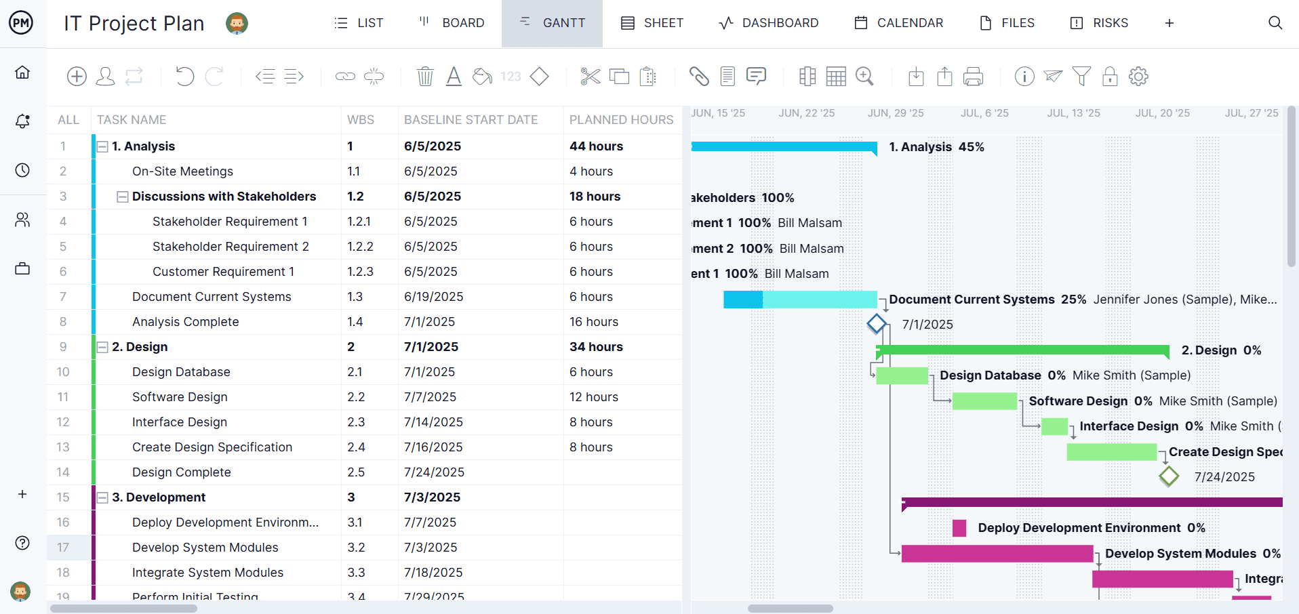Click the print icon in toolbar
Image resolution: width=1299 pixels, height=614 pixels.
[973, 77]
